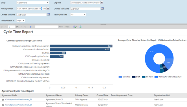Open the ICMAutomationPrimeContract_53 agreement link
The image size is (187, 107).
pyautogui.click(x=18, y=99)
